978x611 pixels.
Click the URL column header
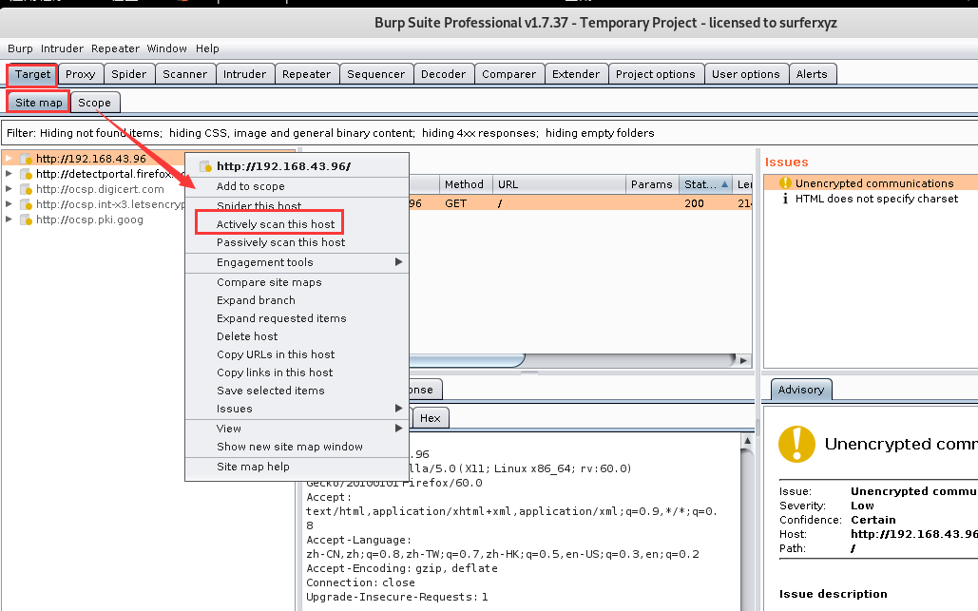pyautogui.click(x=560, y=184)
